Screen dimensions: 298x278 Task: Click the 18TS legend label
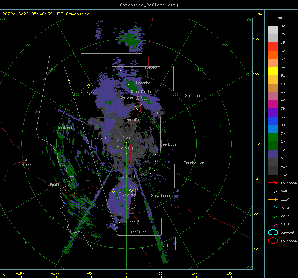click(x=285, y=224)
